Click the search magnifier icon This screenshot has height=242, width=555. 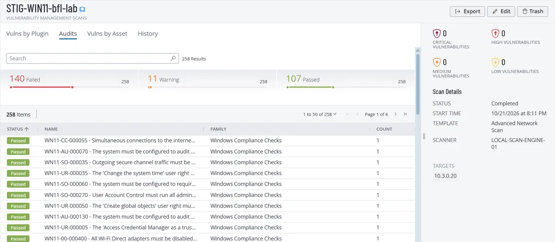(x=173, y=58)
